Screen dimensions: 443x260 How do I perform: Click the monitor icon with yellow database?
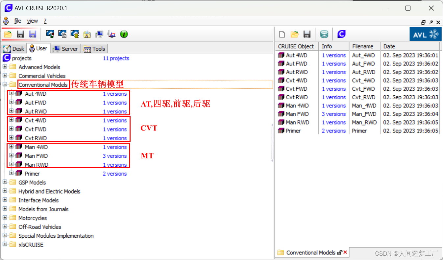[75, 34]
